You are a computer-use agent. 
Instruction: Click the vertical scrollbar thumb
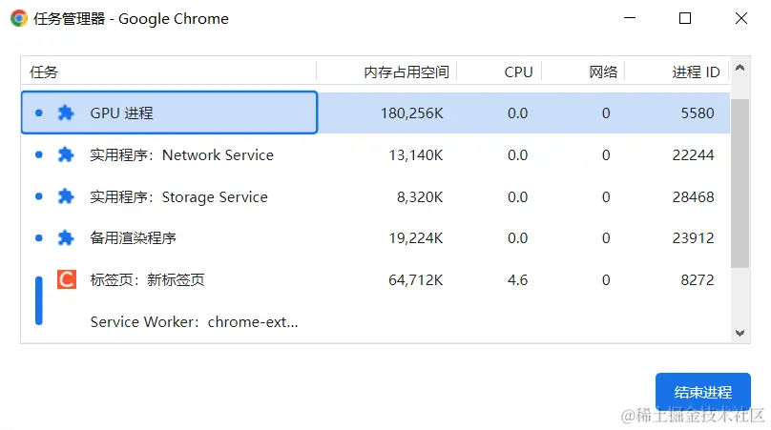coord(740,181)
